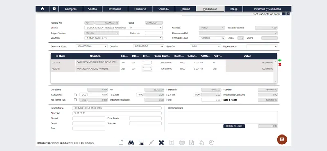Export to Excel with the X file icon
Viewport: 327px width, 151px height.
coord(191,142)
